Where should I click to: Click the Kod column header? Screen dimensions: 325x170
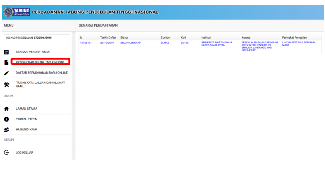183,38
